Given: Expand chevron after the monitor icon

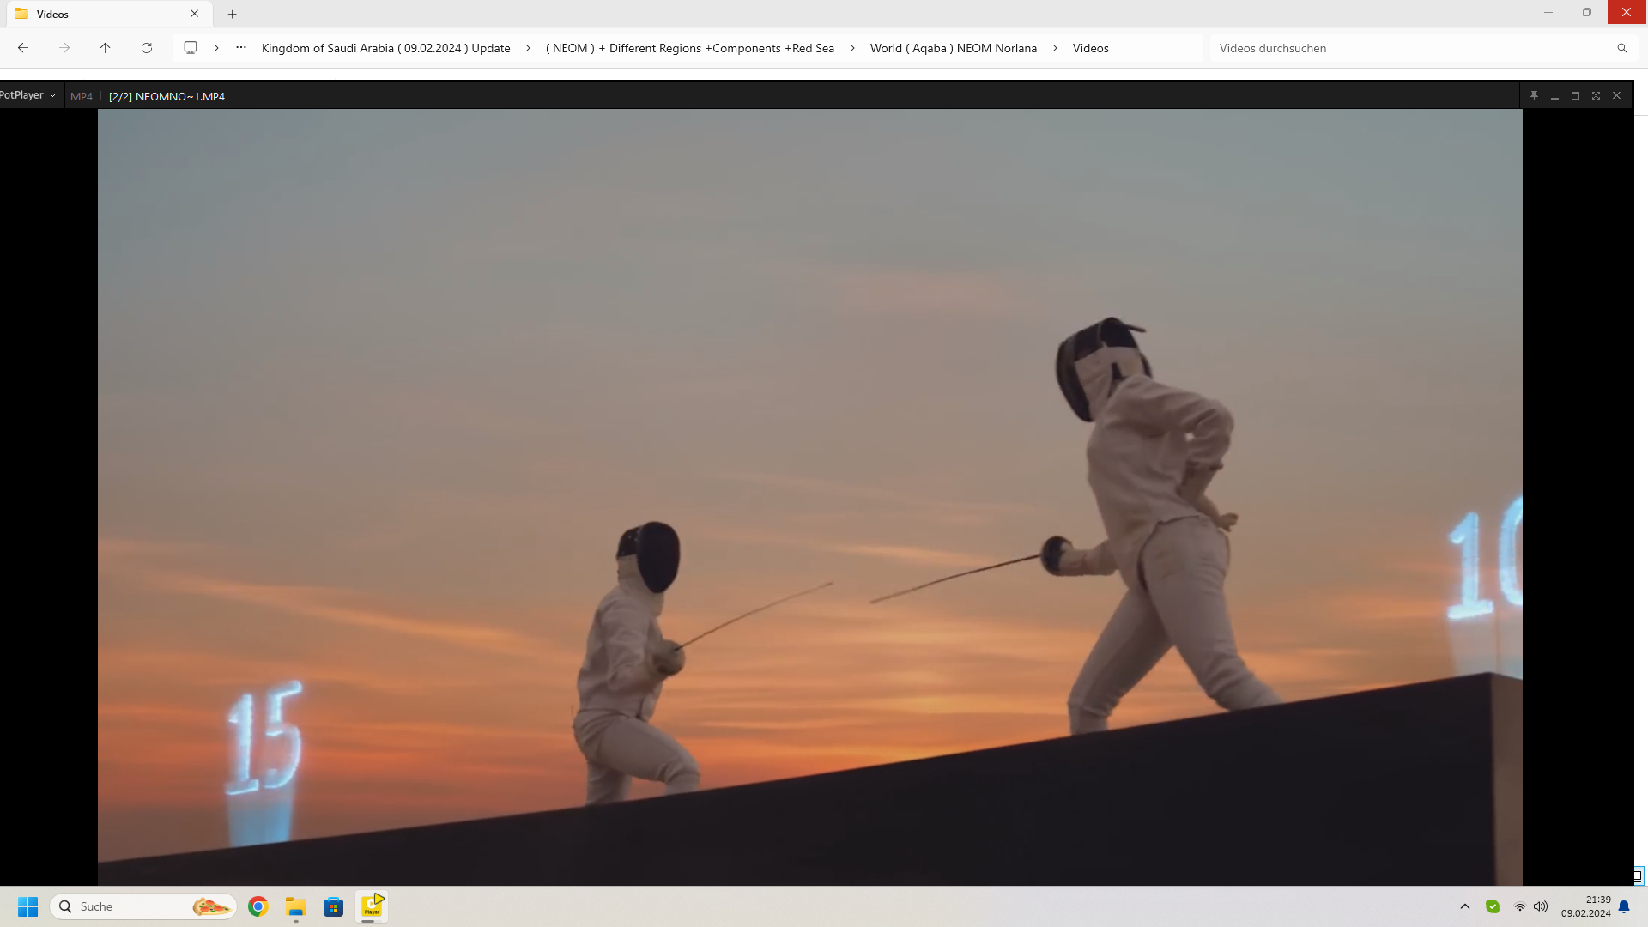Looking at the screenshot, I should [216, 48].
